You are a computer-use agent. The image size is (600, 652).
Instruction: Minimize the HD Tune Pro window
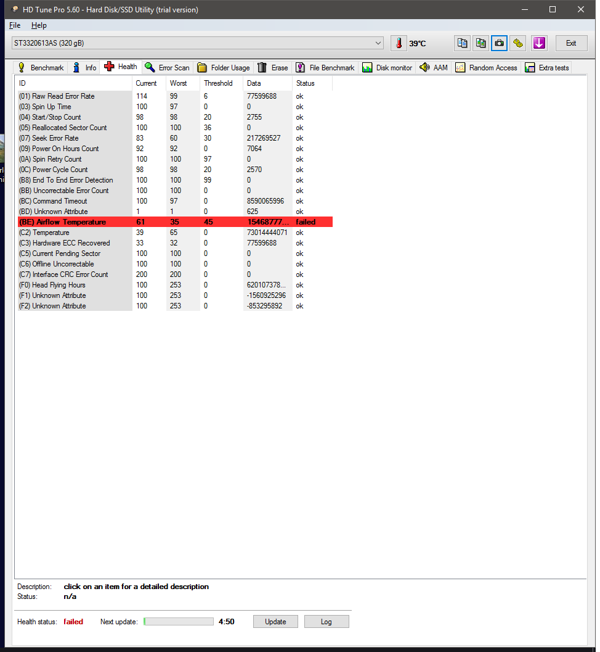point(525,9)
